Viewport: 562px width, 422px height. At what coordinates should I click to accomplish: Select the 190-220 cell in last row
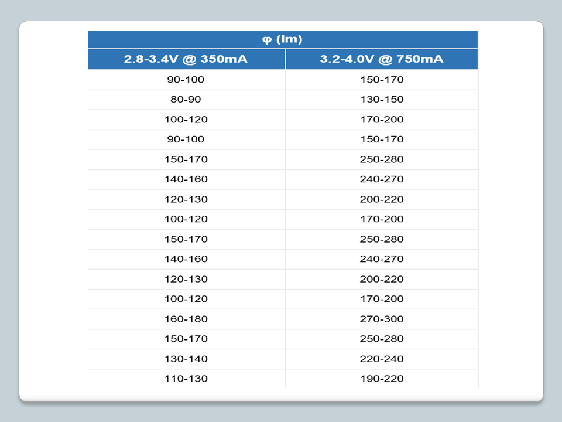coord(382,379)
